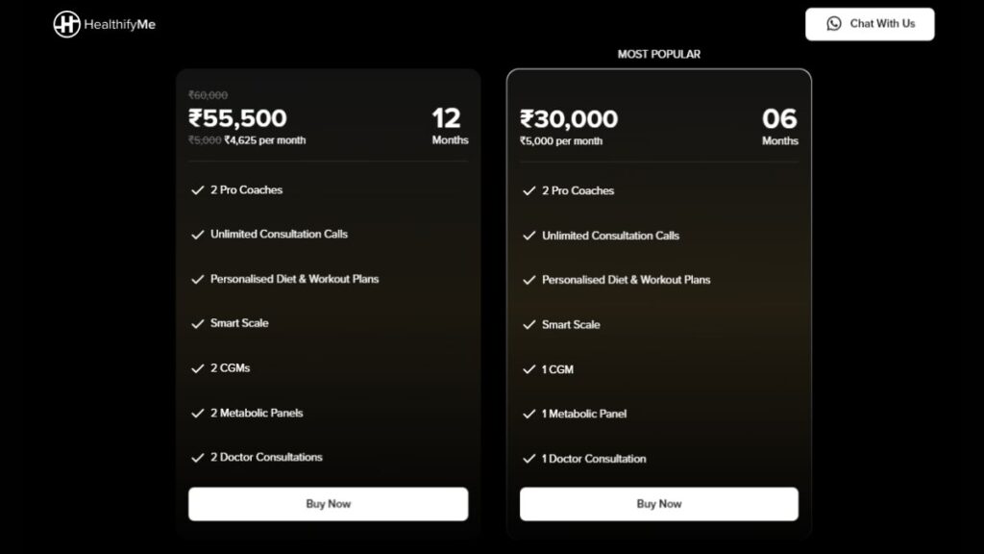
Task: Click checkmark beside Smart Scale in 12-month plan
Action: 198,323
